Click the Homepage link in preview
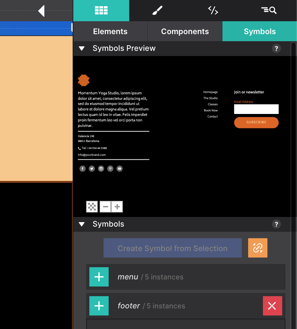This screenshot has height=329, width=297. coord(210,92)
